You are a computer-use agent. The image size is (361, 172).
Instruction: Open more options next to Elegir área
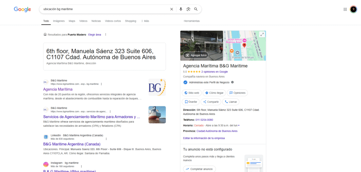click(x=105, y=34)
